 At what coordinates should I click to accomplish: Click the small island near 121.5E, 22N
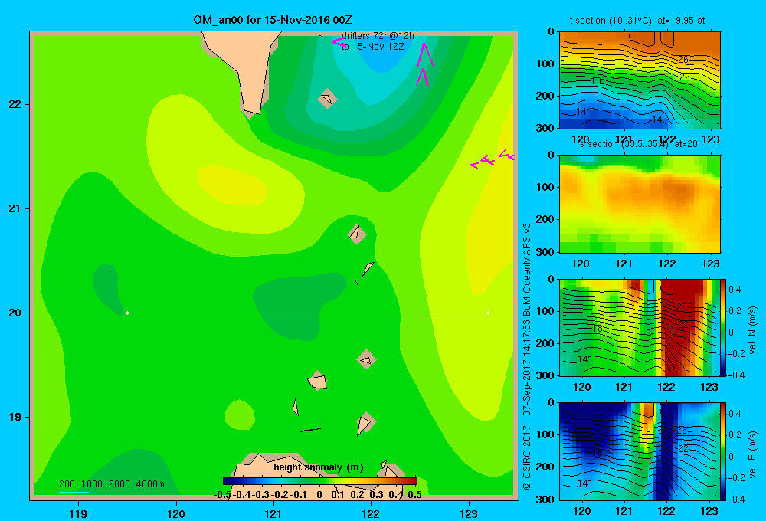(x=327, y=98)
